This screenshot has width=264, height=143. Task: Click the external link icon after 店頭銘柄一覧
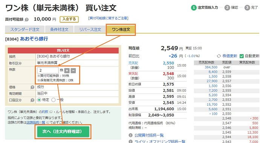click(48, 123)
